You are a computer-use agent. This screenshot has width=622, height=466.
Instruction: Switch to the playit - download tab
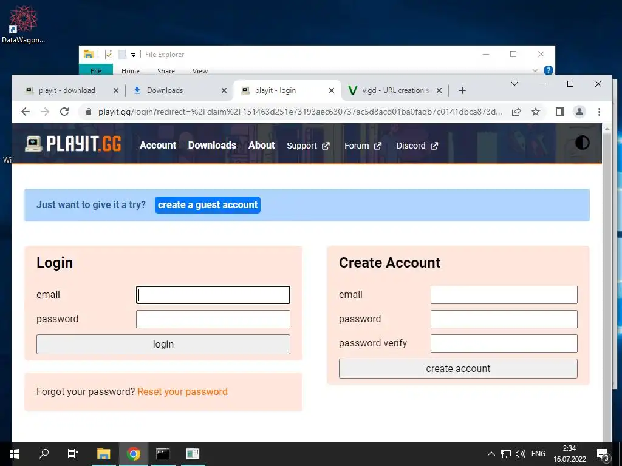(67, 90)
